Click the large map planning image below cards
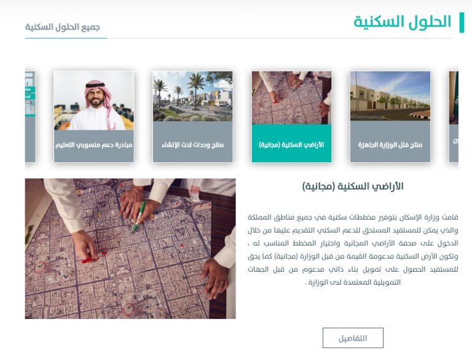Image resolution: width=472 pixels, height=359 pixels. click(x=130, y=249)
